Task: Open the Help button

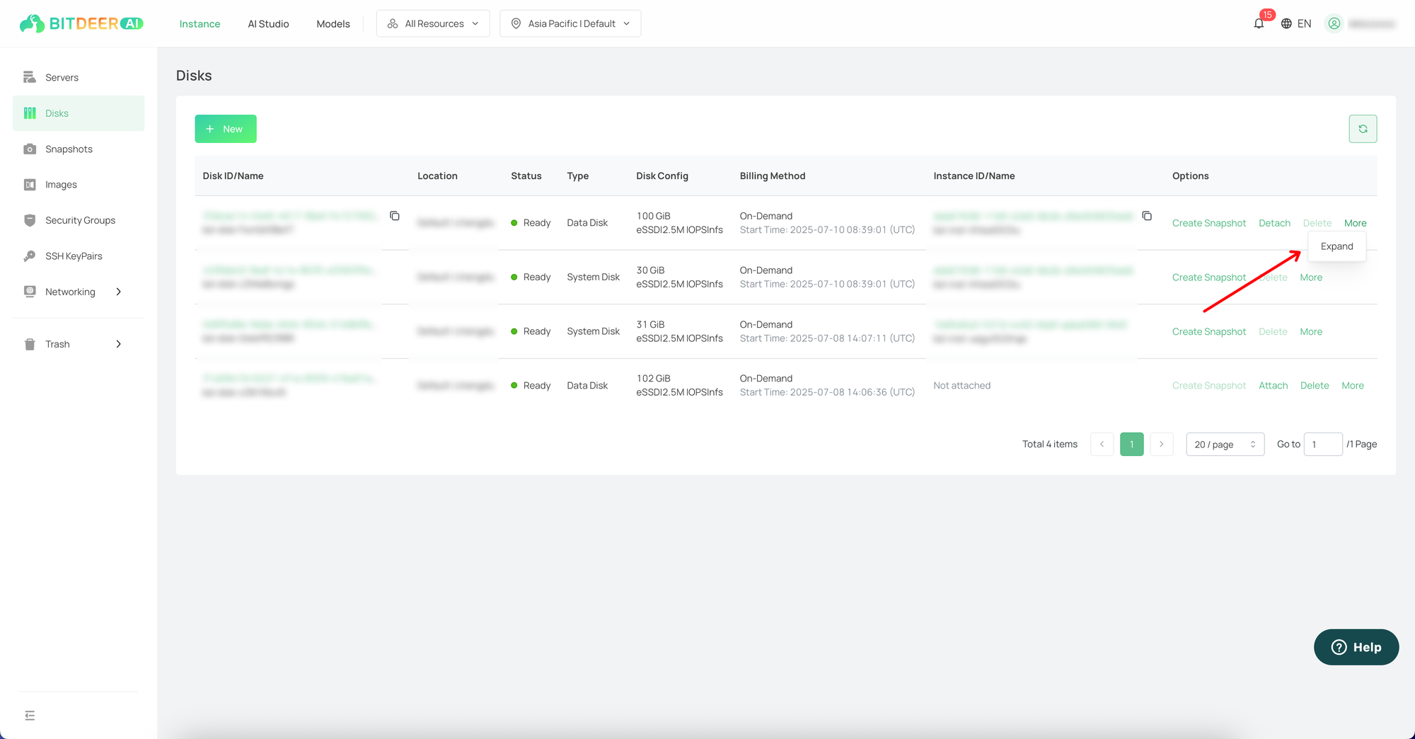Action: [1356, 647]
